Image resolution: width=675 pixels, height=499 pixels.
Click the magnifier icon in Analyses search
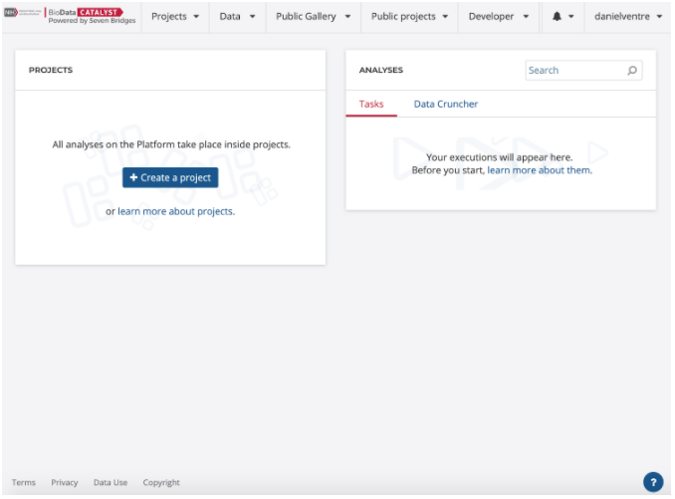(x=632, y=70)
